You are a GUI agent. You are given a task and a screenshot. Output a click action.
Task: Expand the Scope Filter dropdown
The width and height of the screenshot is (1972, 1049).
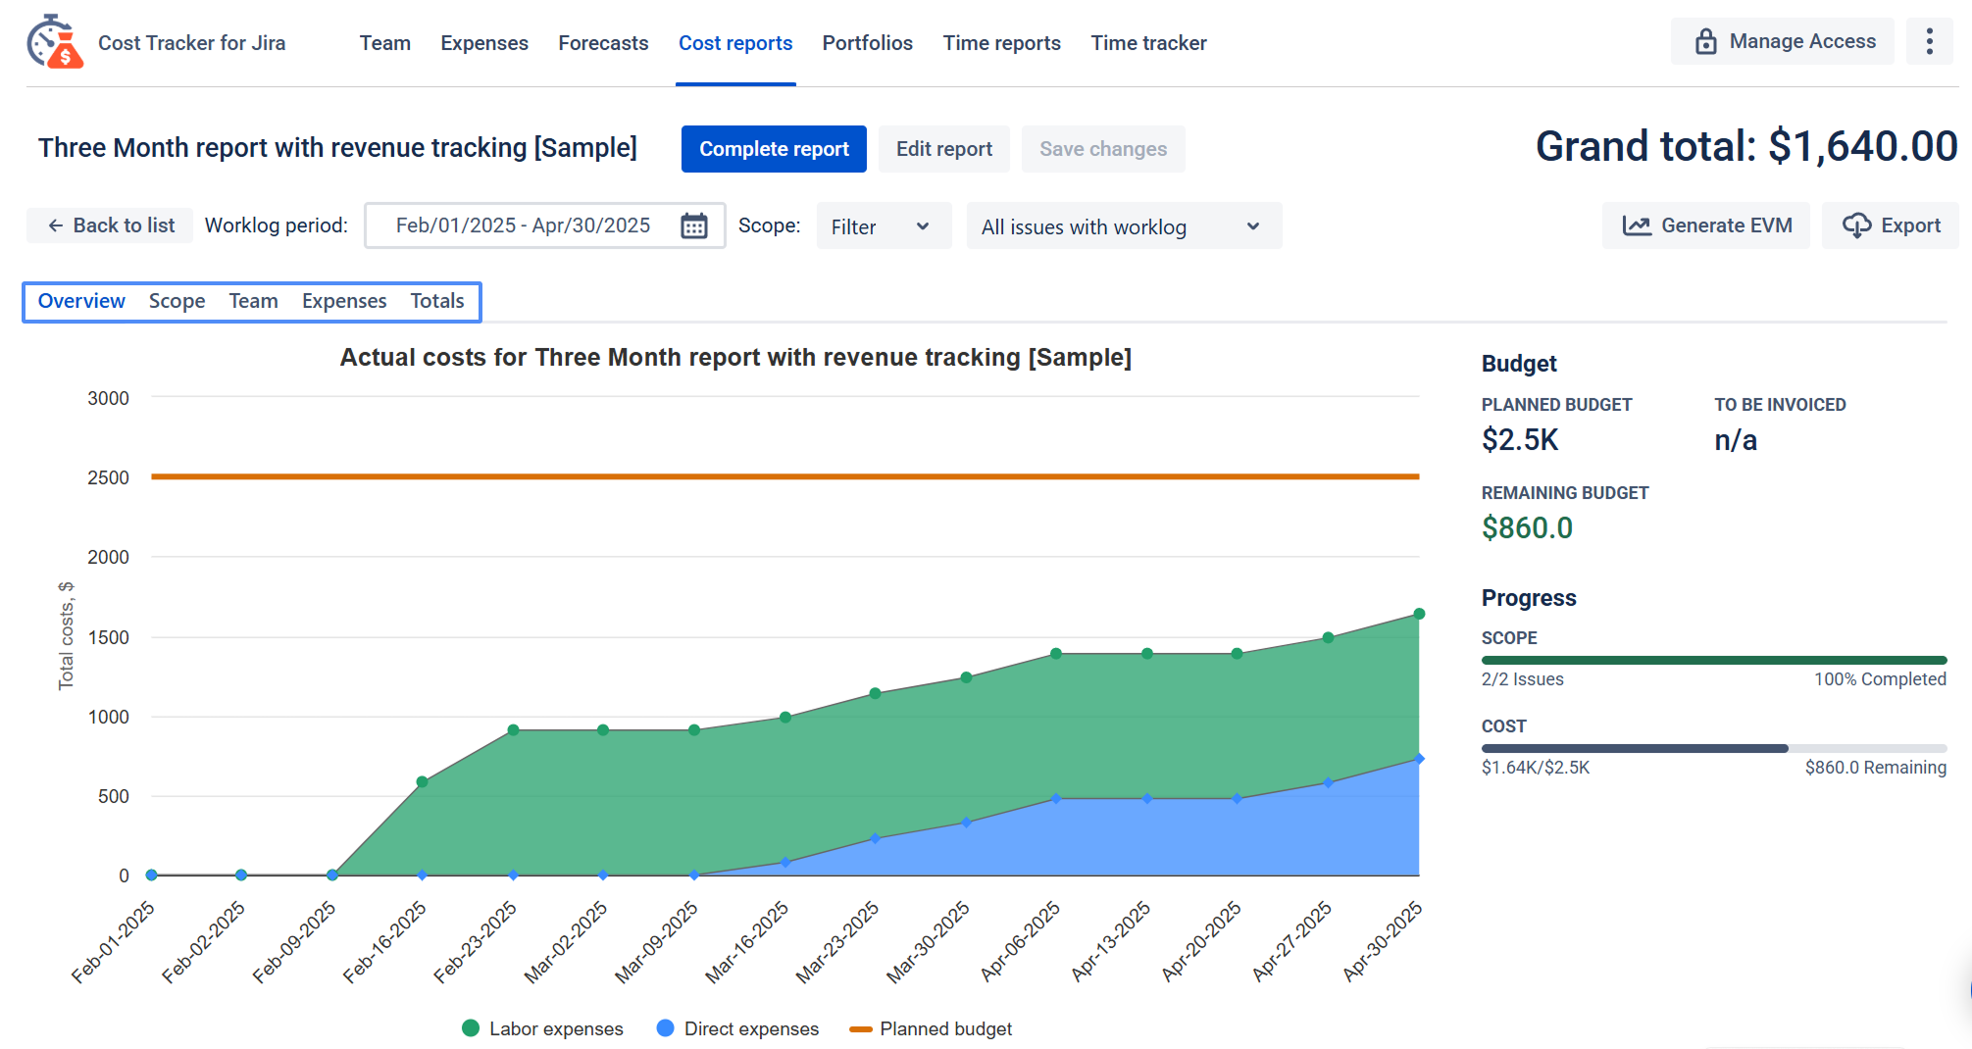click(x=883, y=226)
